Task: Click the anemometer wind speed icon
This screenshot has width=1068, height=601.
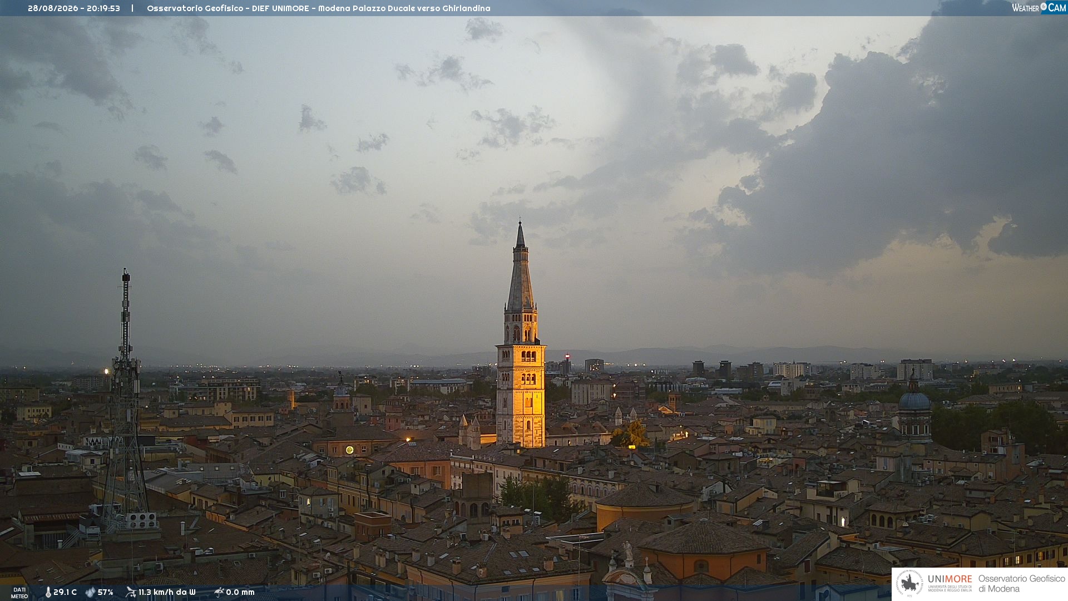Action: 131,592
